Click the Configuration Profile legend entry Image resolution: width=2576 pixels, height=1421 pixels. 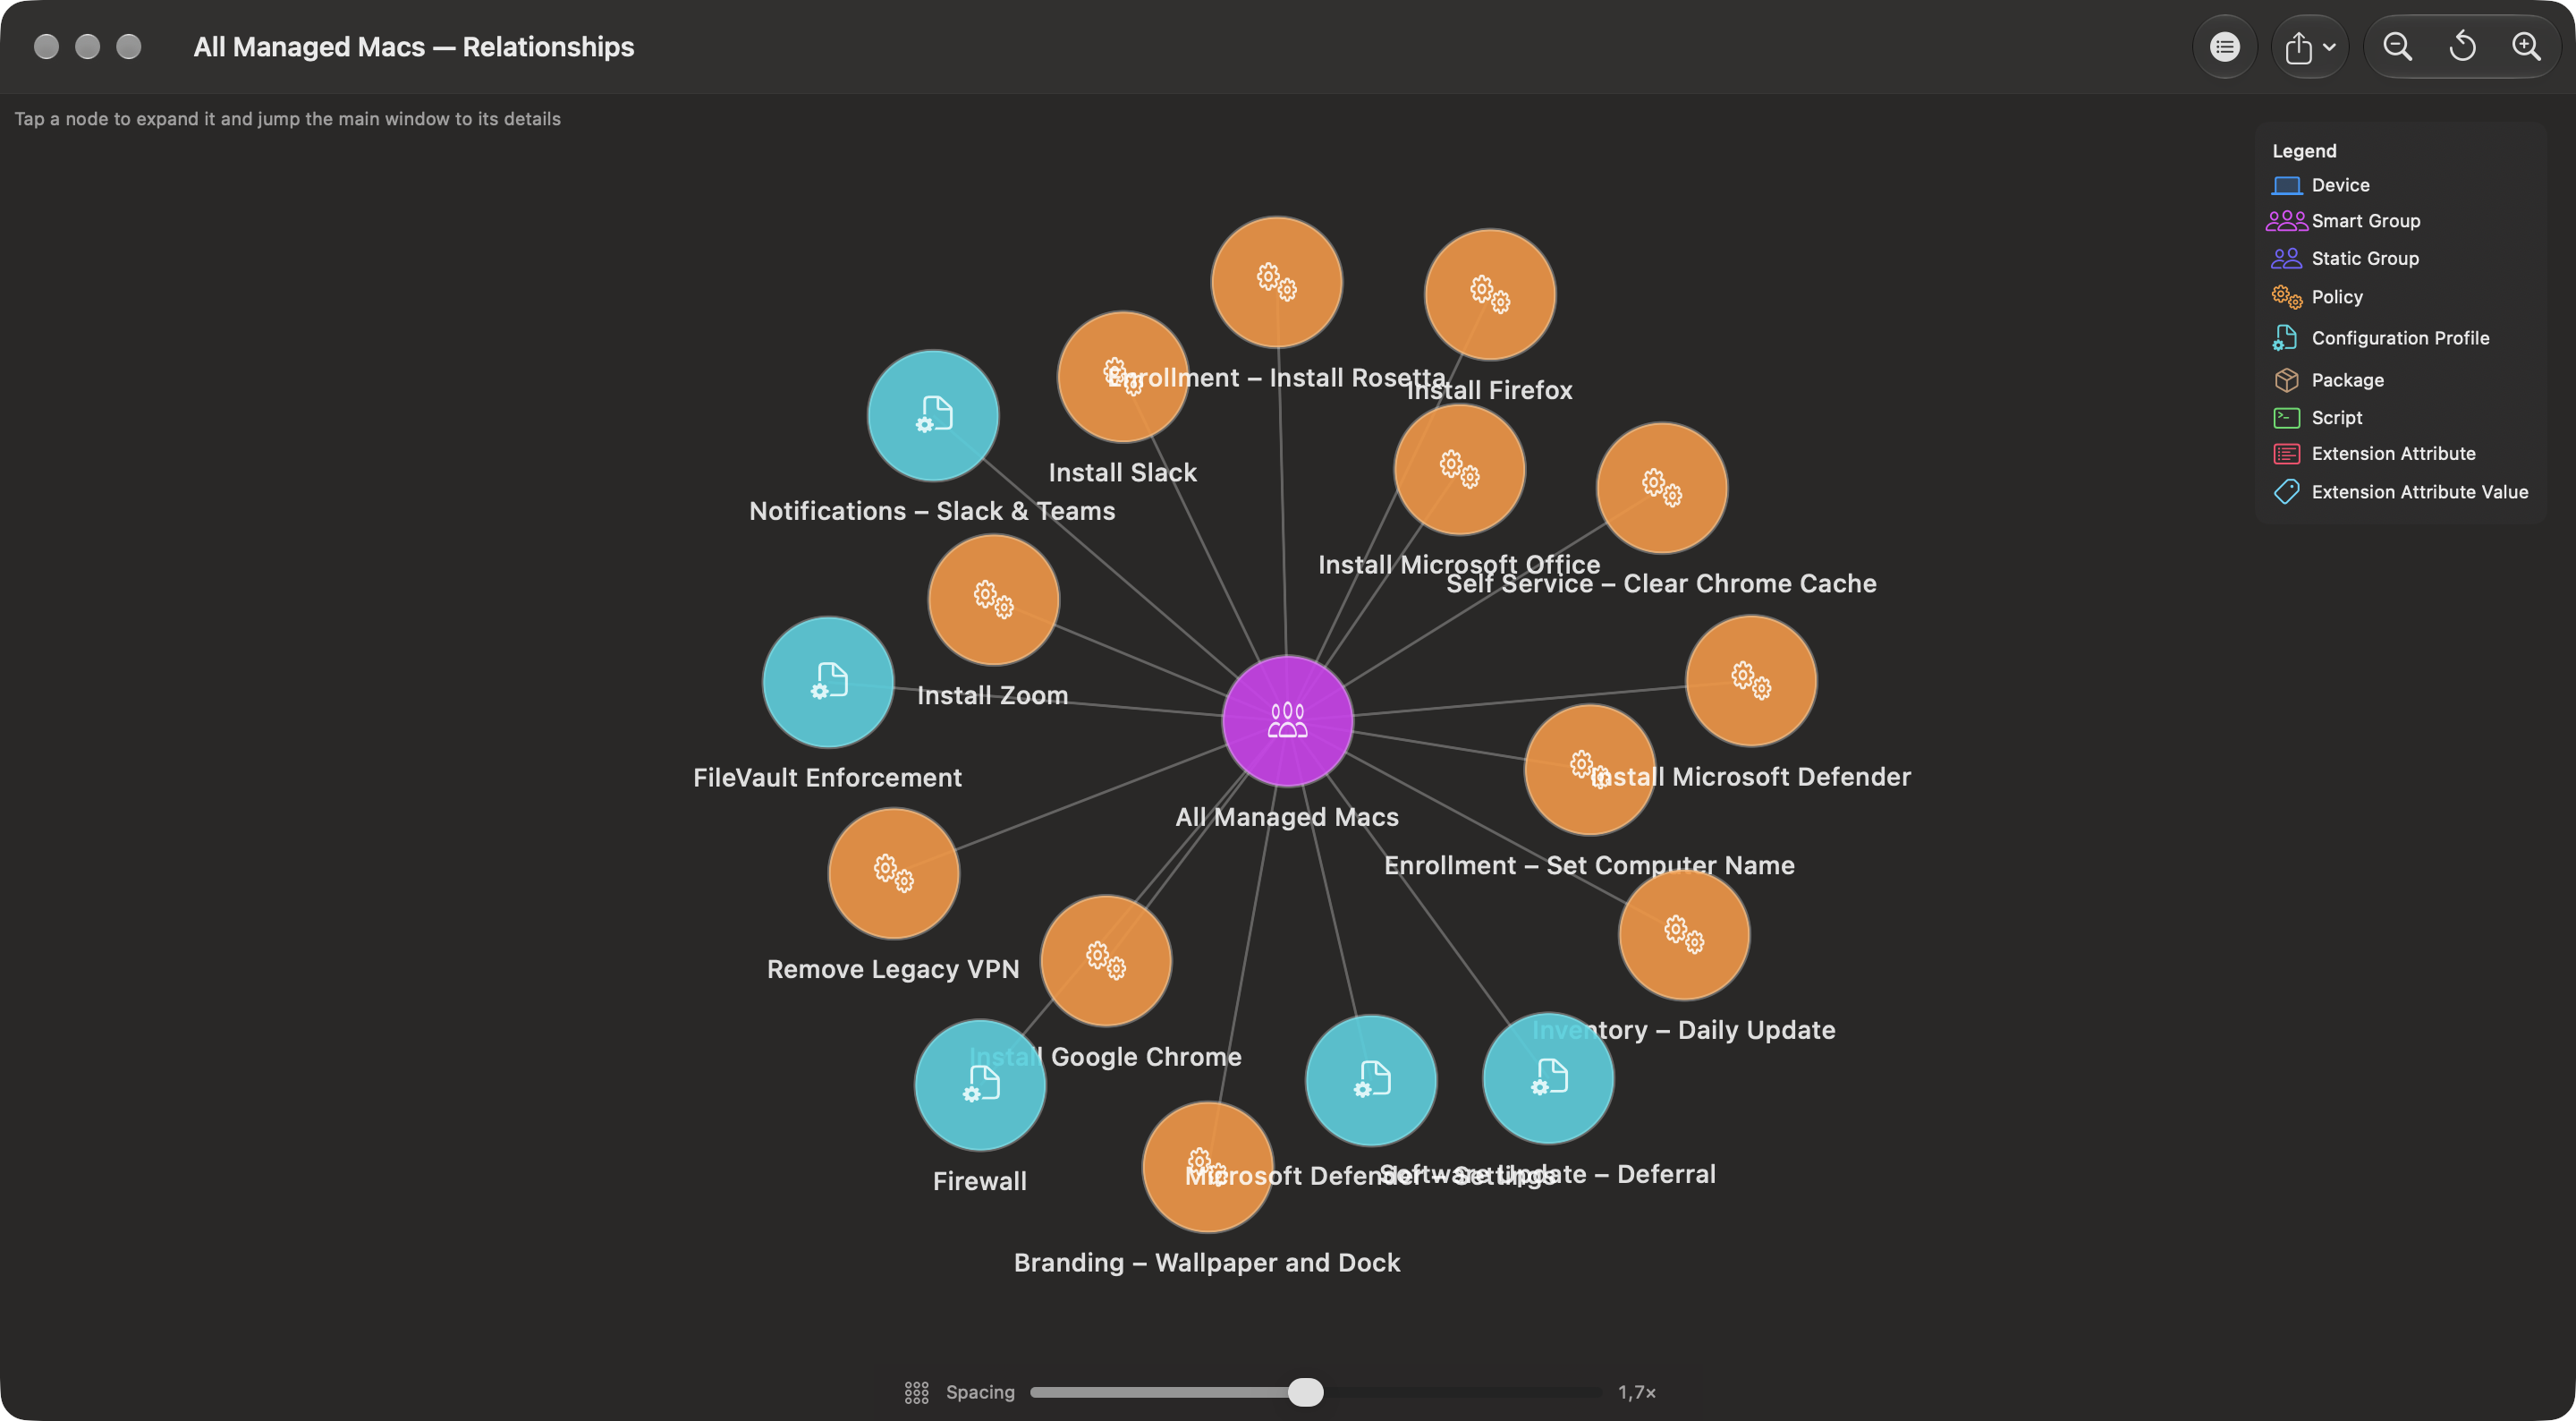coord(2381,338)
